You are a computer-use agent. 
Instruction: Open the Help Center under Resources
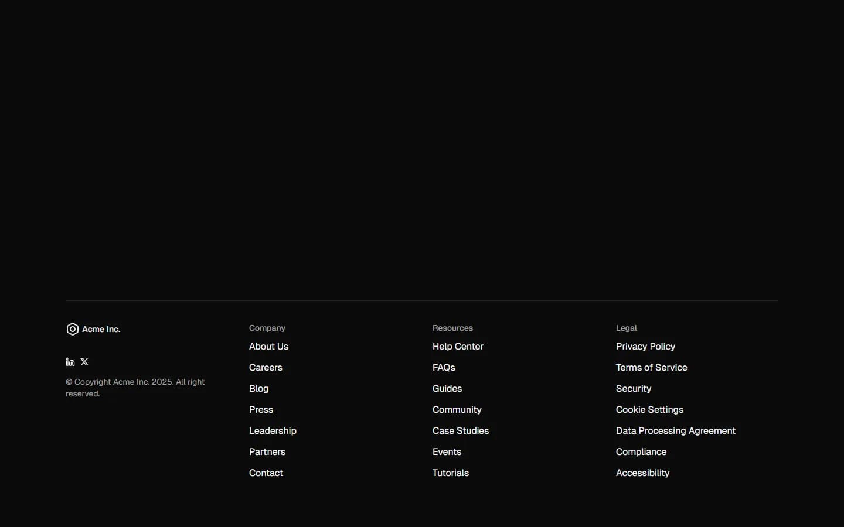tap(458, 346)
